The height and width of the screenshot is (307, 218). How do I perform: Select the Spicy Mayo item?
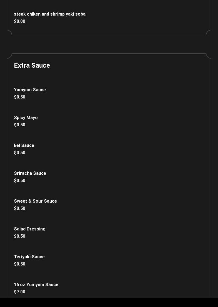click(26, 118)
